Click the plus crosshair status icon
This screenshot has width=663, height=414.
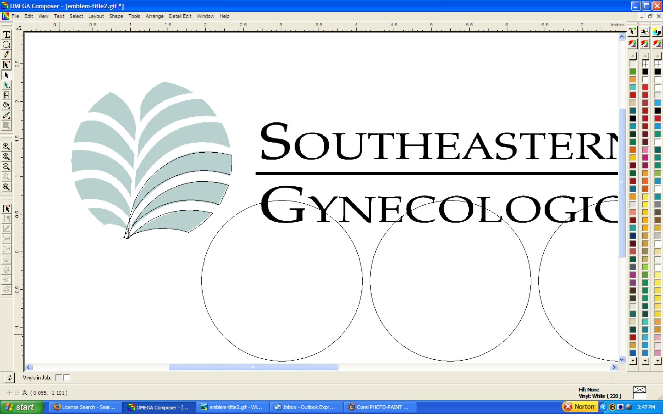click(x=9, y=393)
